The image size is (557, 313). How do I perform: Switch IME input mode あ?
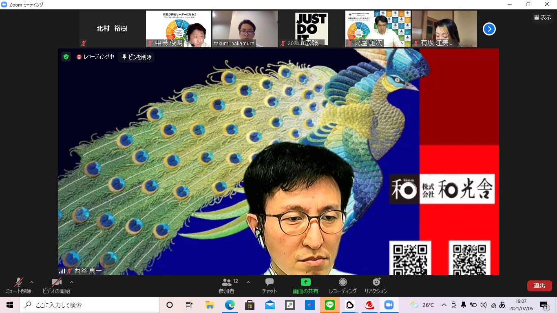[x=502, y=305]
